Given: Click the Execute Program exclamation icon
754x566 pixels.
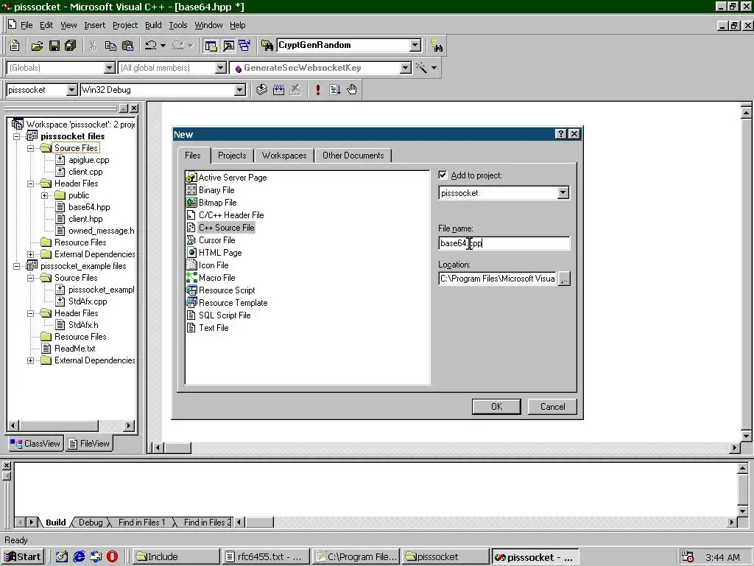Looking at the screenshot, I should click(x=318, y=89).
